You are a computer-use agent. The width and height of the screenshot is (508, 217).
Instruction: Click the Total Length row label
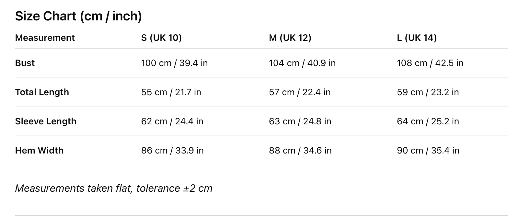tap(42, 92)
